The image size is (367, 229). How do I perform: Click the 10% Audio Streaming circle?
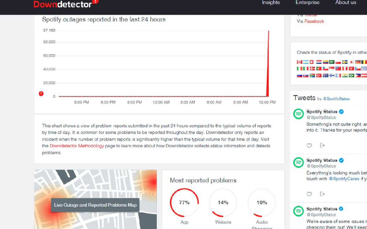click(262, 203)
